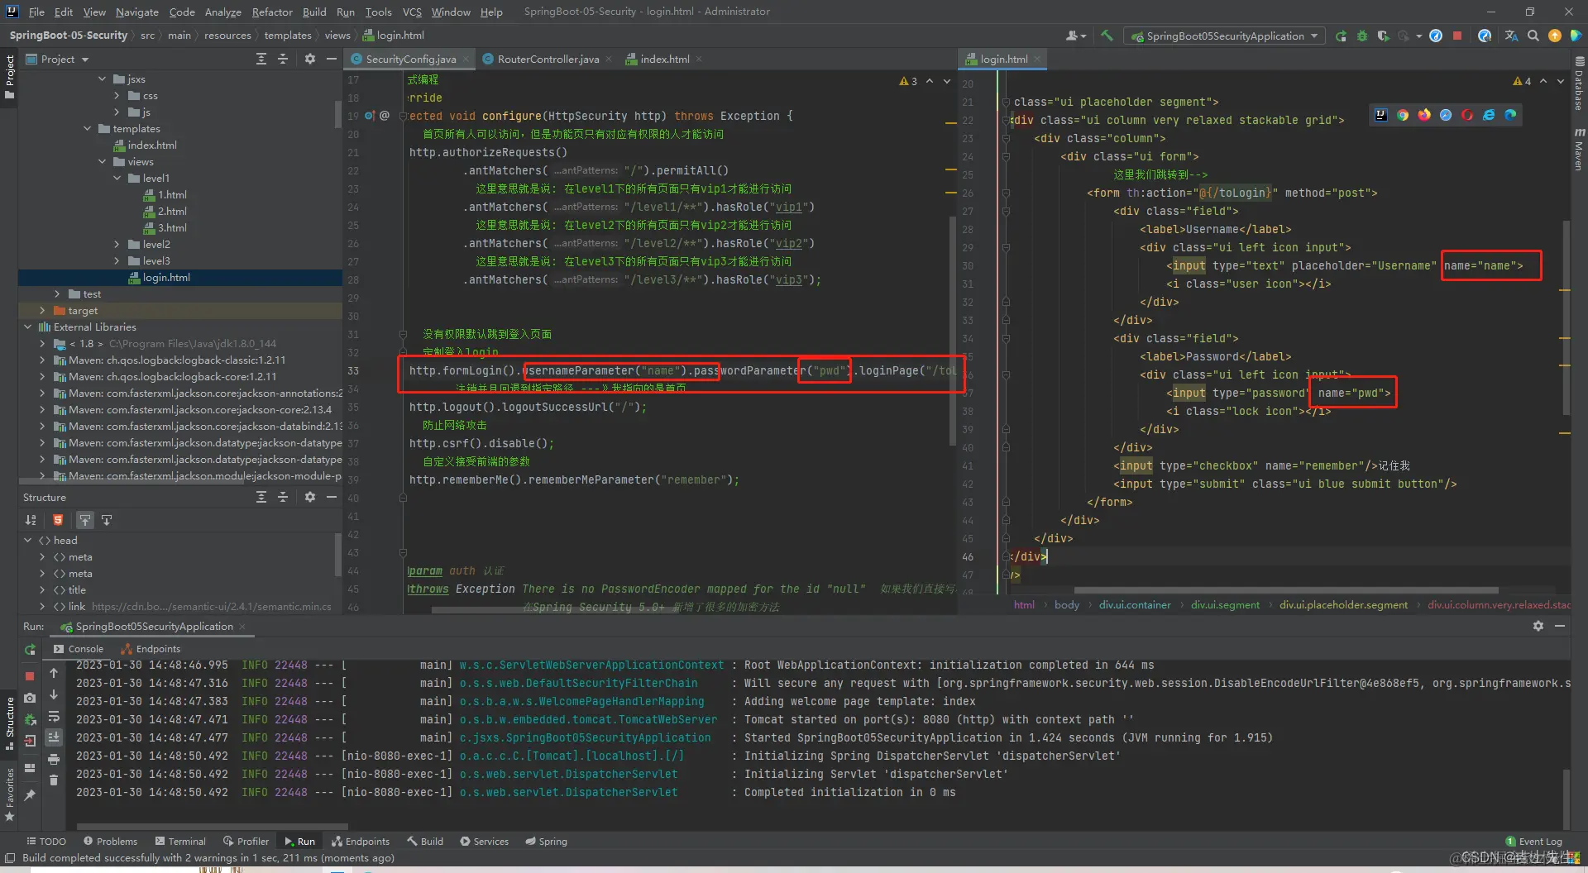Toggle autoscroll from source in Structure

coord(107,520)
